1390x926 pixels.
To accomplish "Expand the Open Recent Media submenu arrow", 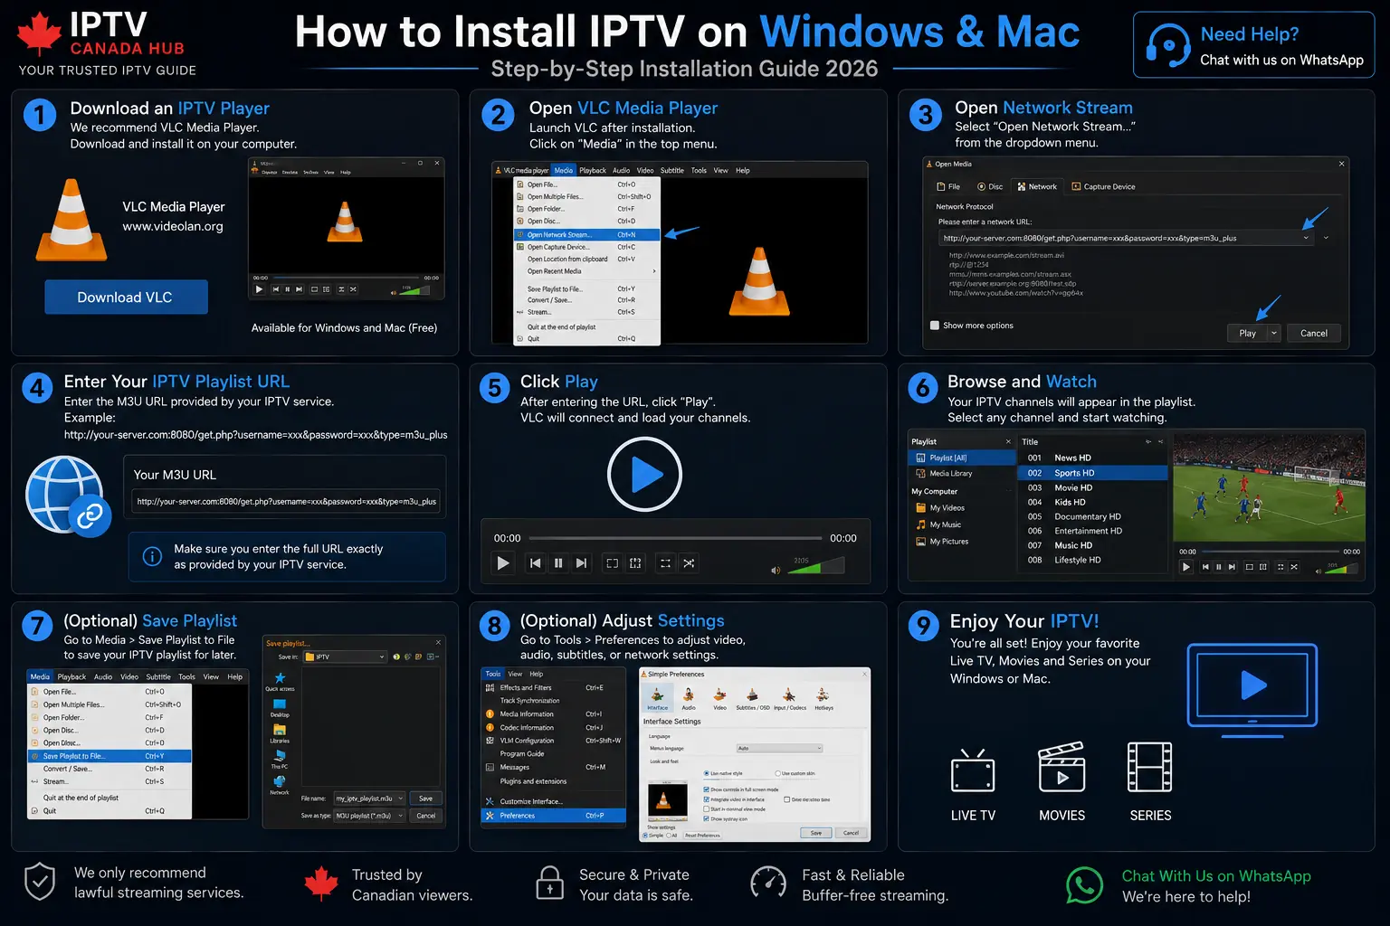I will pyautogui.click(x=653, y=271).
